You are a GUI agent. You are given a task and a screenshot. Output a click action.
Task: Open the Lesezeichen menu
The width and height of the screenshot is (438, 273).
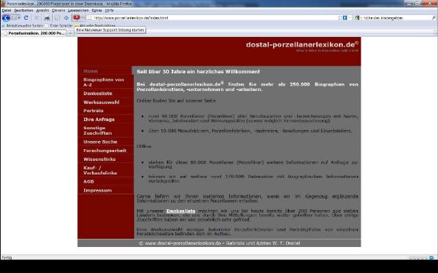pyautogui.click(x=78, y=10)
